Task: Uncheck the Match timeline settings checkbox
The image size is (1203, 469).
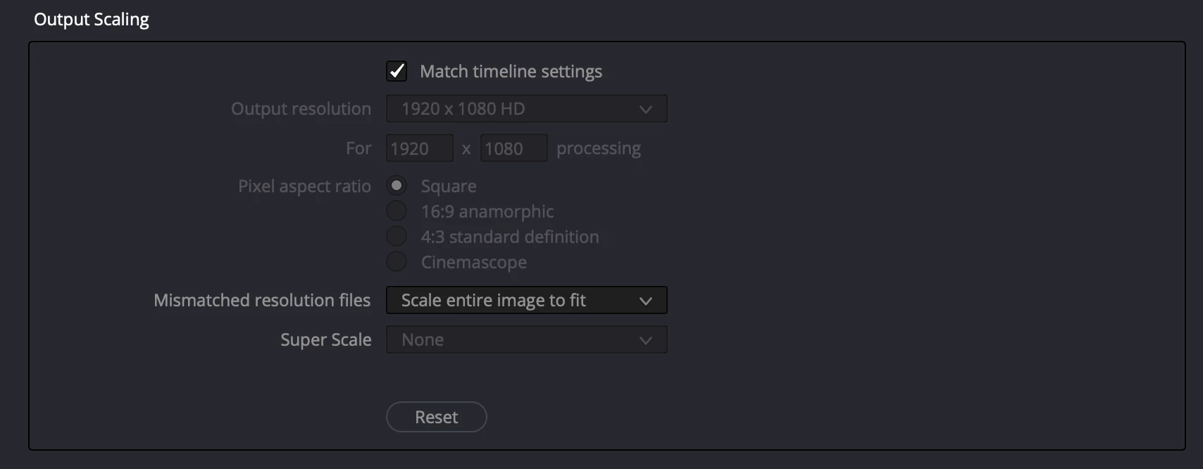Action: (x=397, y=71)
